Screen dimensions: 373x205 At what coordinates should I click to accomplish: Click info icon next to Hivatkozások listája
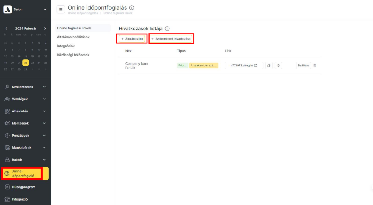[x=167, y=29]
